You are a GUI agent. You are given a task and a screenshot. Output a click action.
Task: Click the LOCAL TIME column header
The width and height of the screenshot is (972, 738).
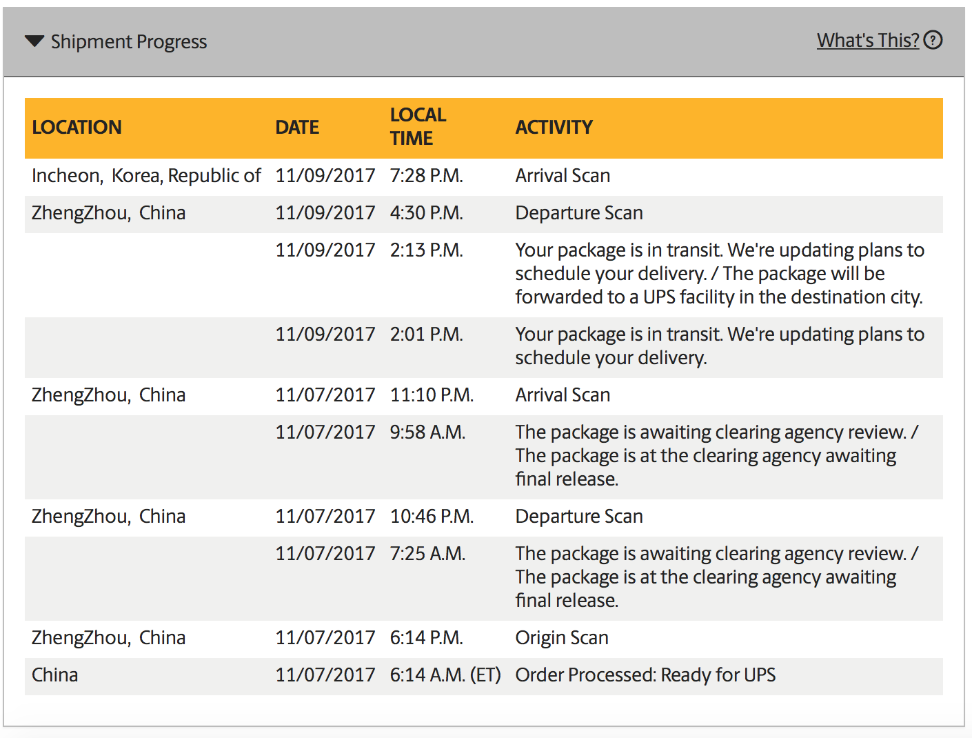pos(418,127)
